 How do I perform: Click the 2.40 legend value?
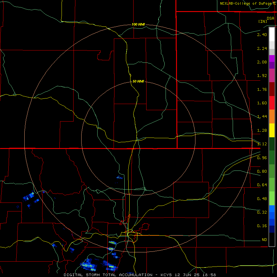[262, 34]
